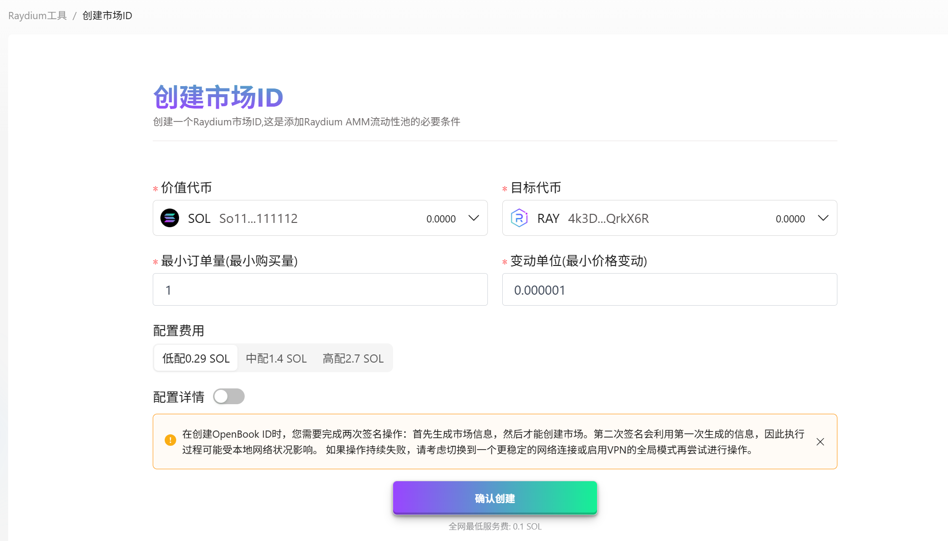Click the 创建市场ID gradient heading
This screenshot has height=541, width=948.
[x=218, y=97]
